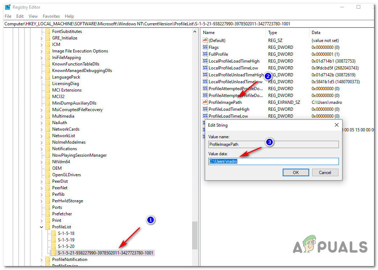This screenshot has width=378, height=270.
Task: Click the C:\Users\madro data cell
Action: point(327,102)
